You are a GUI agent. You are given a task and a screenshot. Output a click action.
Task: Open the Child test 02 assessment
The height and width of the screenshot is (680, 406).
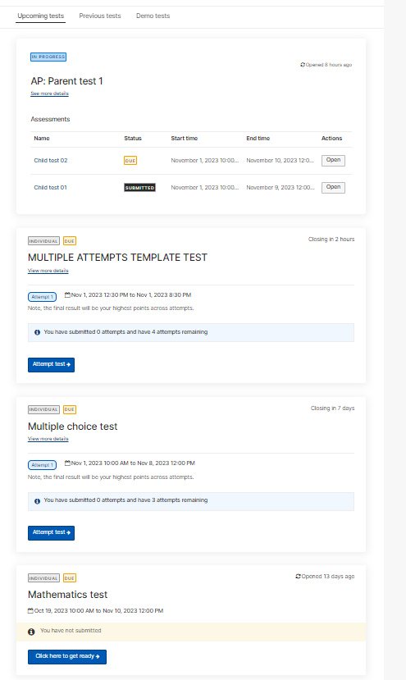click(333, 160)
